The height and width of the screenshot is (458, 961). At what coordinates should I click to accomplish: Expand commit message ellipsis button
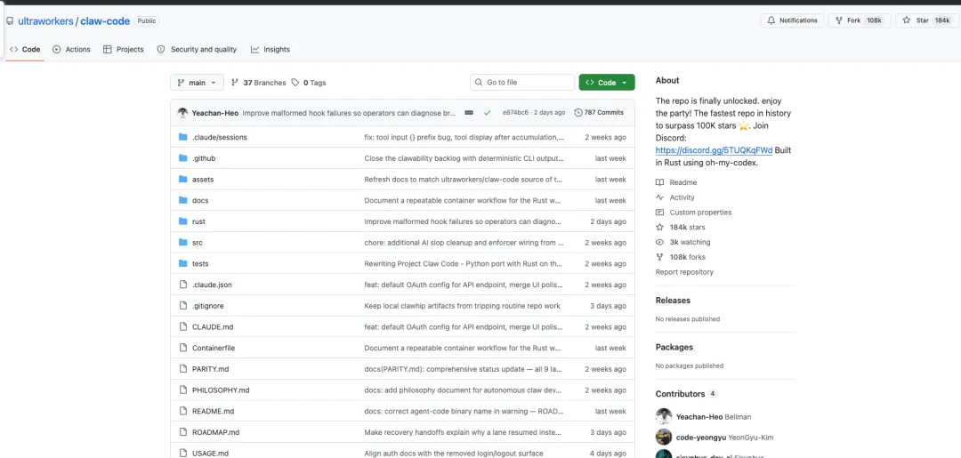469,113
